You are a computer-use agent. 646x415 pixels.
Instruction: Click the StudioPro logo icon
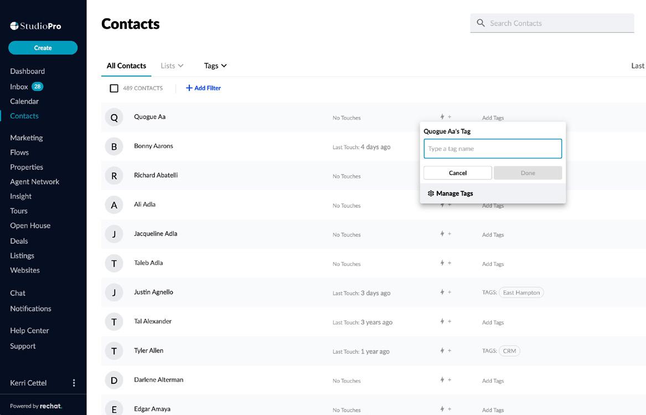[x=14, y=26]
